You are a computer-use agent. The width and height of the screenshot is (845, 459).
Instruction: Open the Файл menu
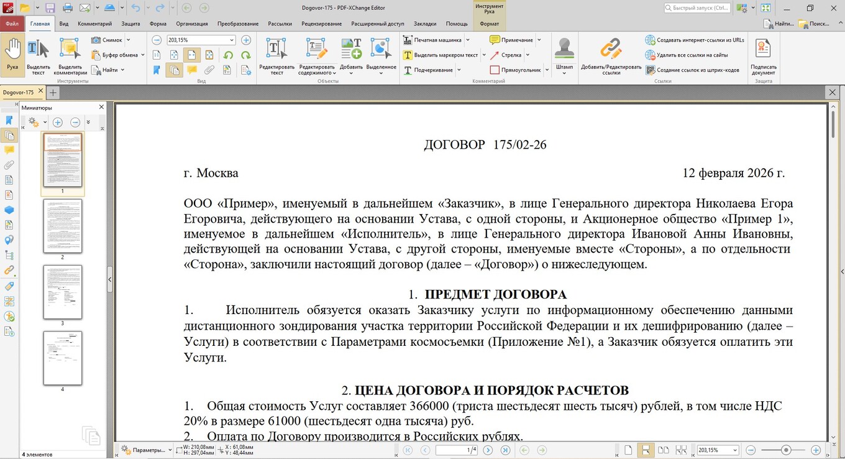[12, 24]
